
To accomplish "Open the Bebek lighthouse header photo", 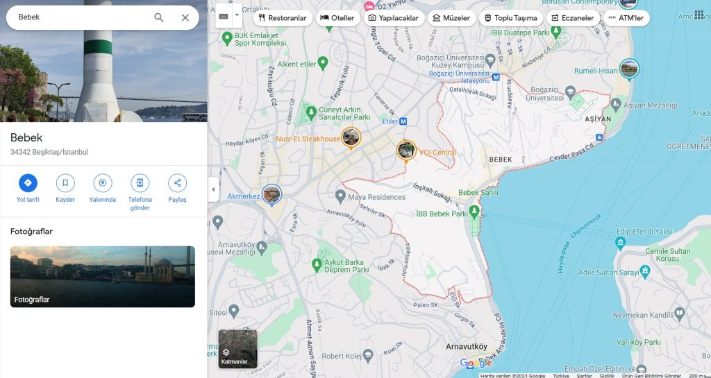I will pos(103,61).
